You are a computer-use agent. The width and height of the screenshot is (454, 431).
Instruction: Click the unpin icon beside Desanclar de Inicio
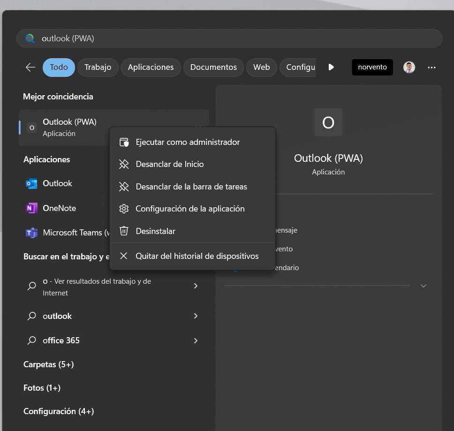pos(124,164)
